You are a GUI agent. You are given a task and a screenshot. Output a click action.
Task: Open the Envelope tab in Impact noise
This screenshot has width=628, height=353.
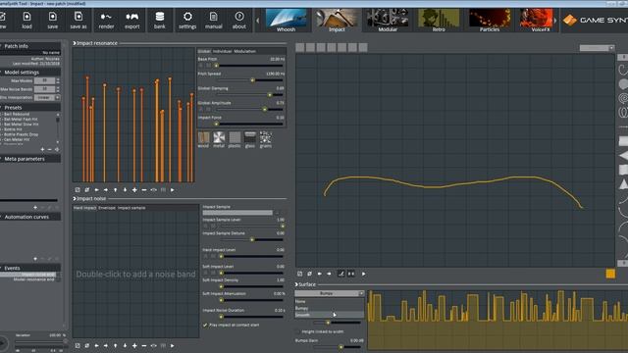(107, 208)
